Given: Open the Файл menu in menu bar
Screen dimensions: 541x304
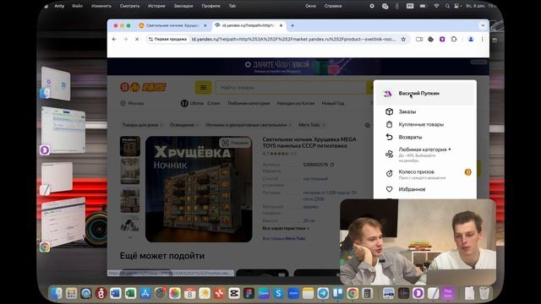Looking at the screenshot, I should [x=77, y=6].
